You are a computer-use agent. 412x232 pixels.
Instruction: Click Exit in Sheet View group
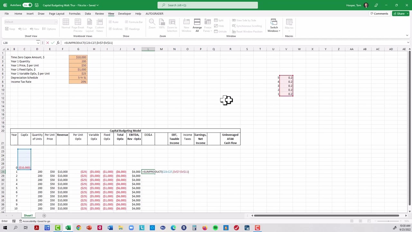click(x=22, y=29)
